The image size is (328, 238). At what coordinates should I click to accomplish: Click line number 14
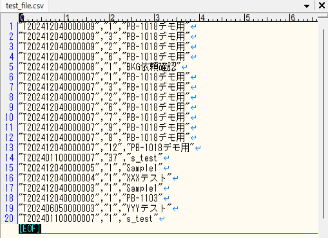click(x=9, y=158)
